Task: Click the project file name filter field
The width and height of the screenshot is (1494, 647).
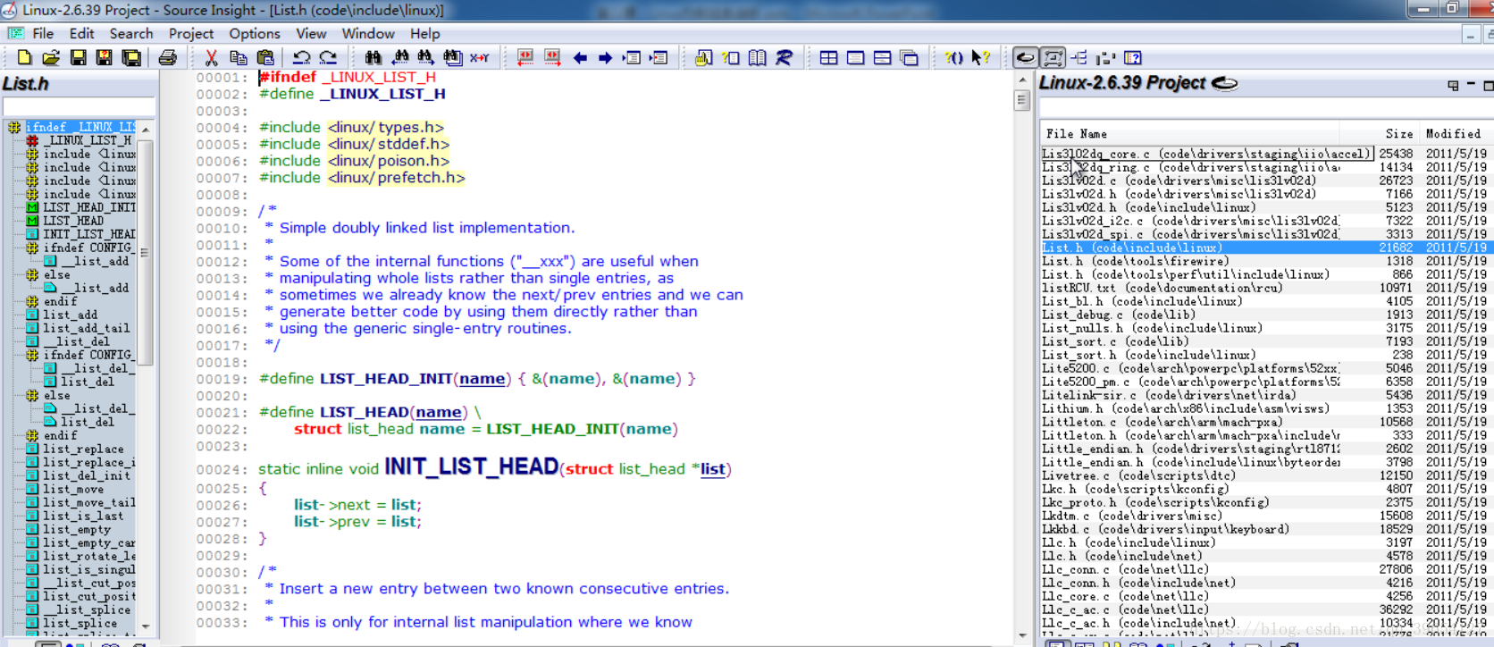Action: [1267, 108]
